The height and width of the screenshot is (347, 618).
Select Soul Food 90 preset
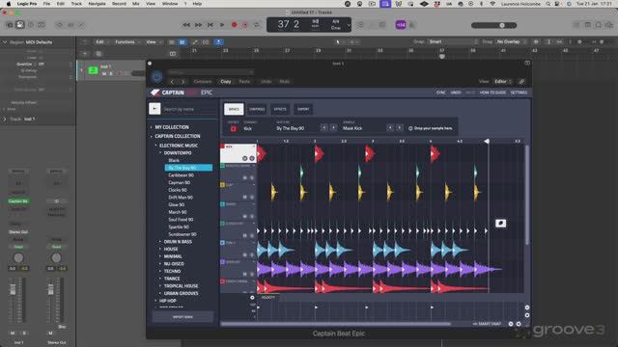pos(181,220)
